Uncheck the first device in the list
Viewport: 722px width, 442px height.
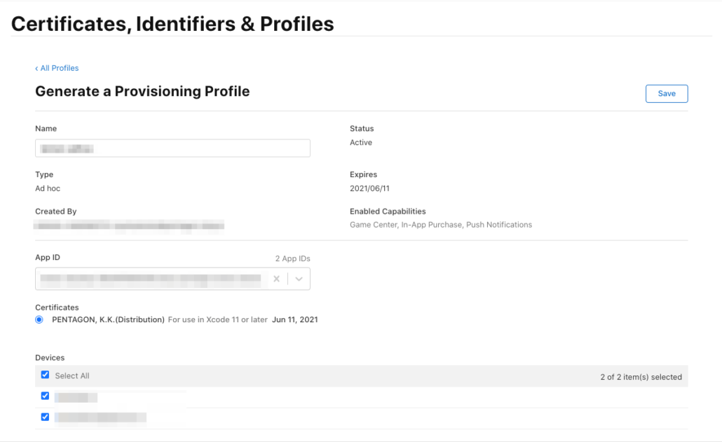pos(45,396)
